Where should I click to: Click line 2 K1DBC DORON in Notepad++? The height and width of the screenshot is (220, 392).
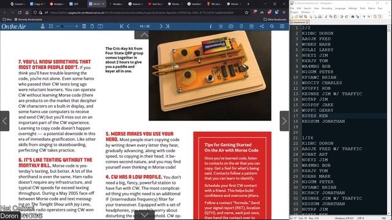tap(317, 33)
